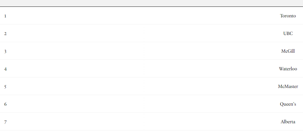Select the rank number 4 cell
The image size is (303, 131).
click(5, 69)
